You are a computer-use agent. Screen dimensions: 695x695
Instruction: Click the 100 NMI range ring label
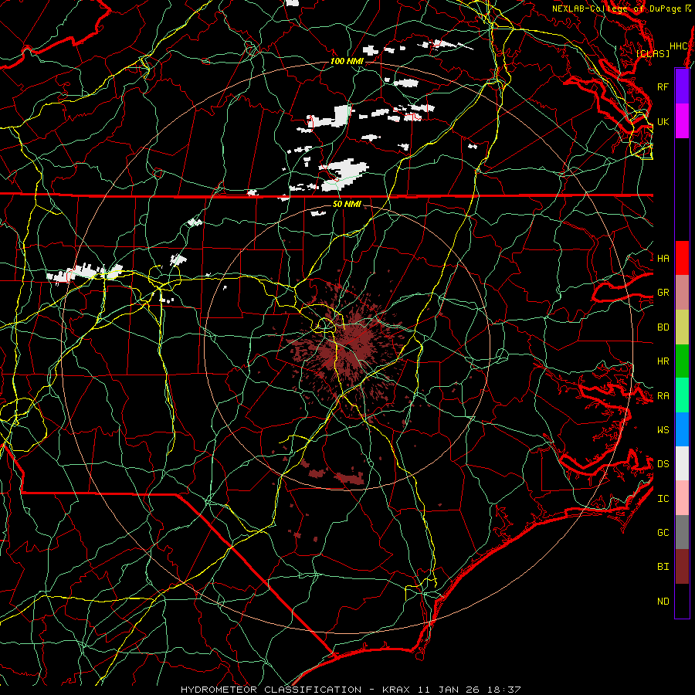tap(347, 61)
